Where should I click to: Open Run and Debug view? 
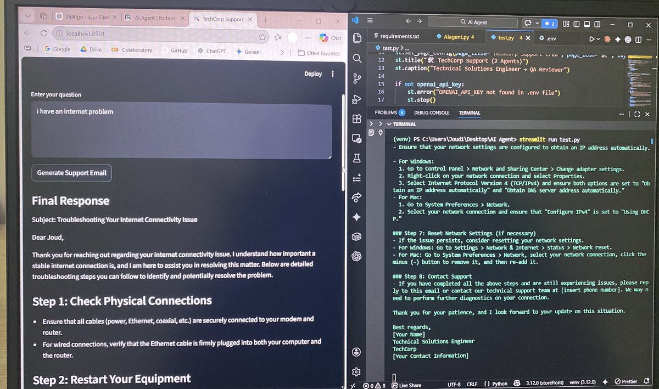[357, 99]
